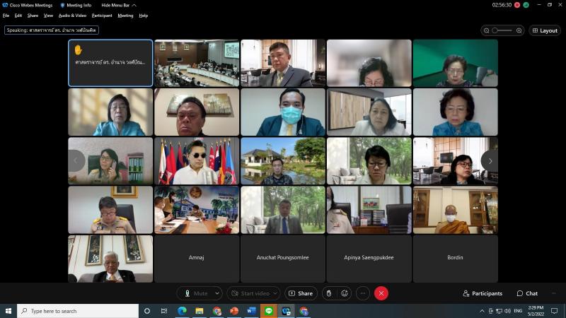Open the Meeting menu

click(x=125, y=16)
